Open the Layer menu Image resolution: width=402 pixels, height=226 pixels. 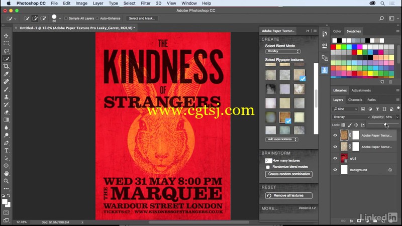tap(98, 4)
